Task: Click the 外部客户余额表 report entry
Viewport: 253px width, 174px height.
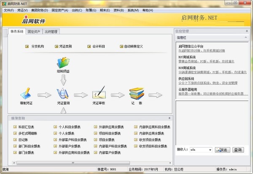Action: tap(70, 146)
